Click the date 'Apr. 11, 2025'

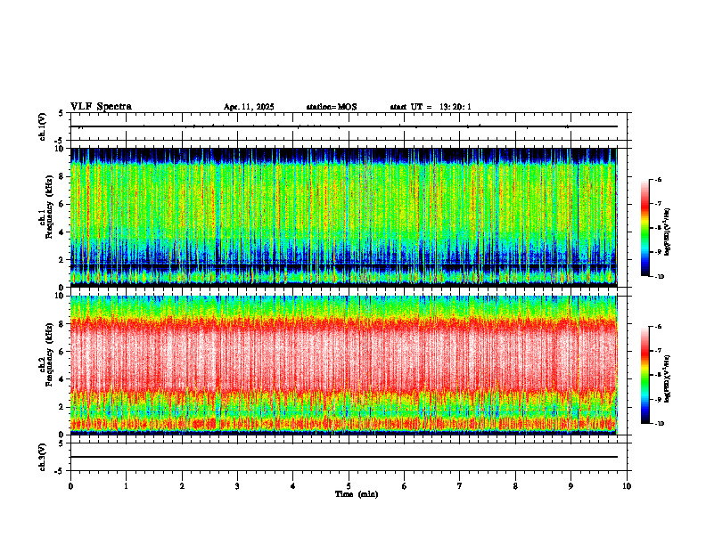pos(249,107)
